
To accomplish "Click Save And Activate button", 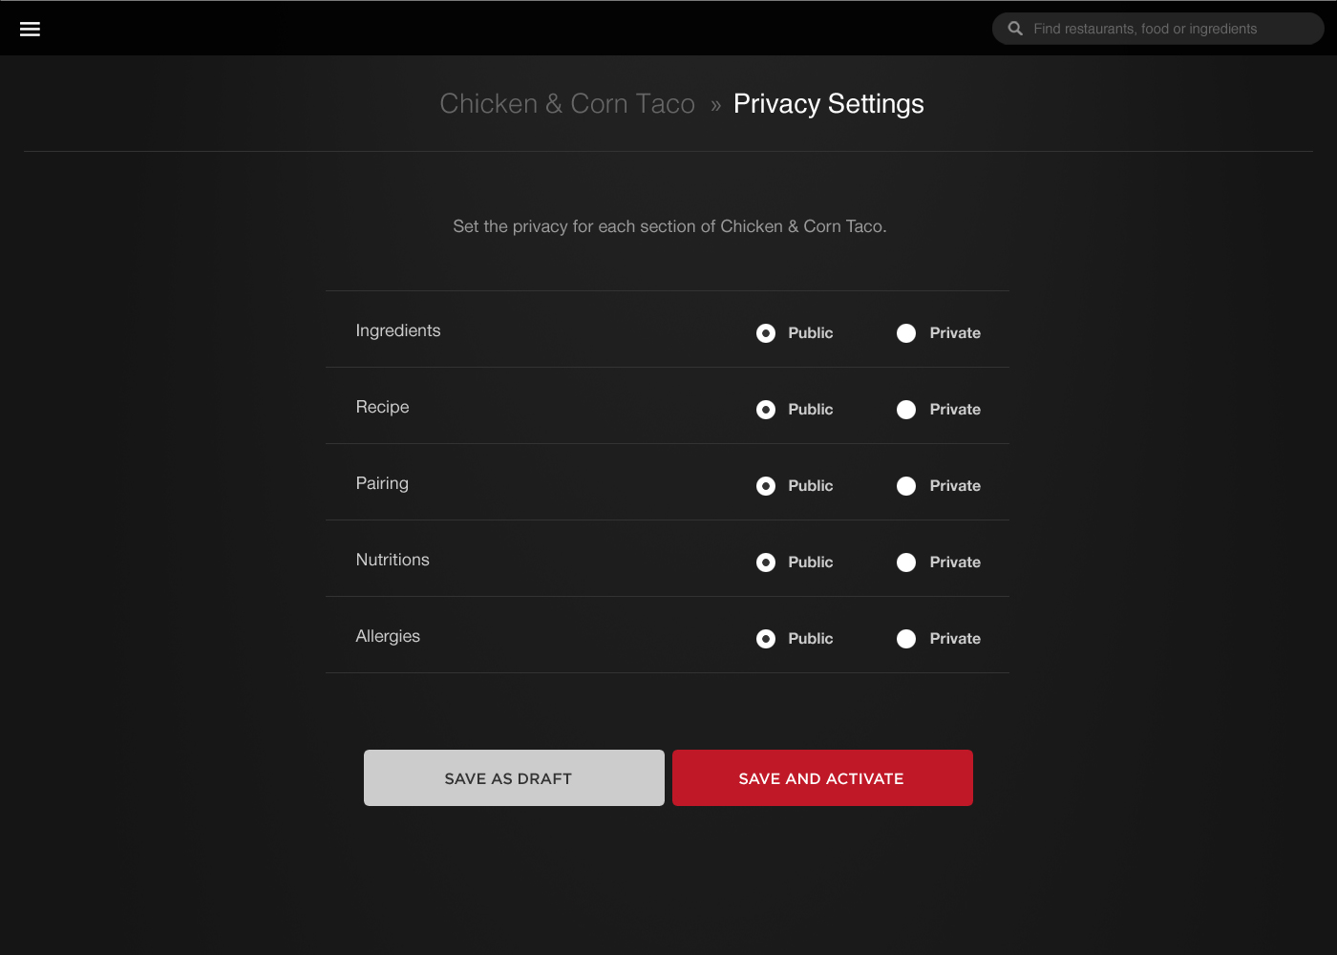I will click(x=822, y=778).
